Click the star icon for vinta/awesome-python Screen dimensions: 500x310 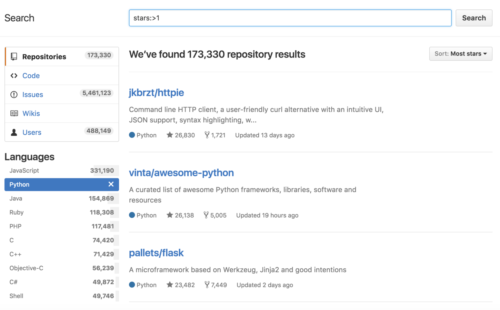click(170, 215)
